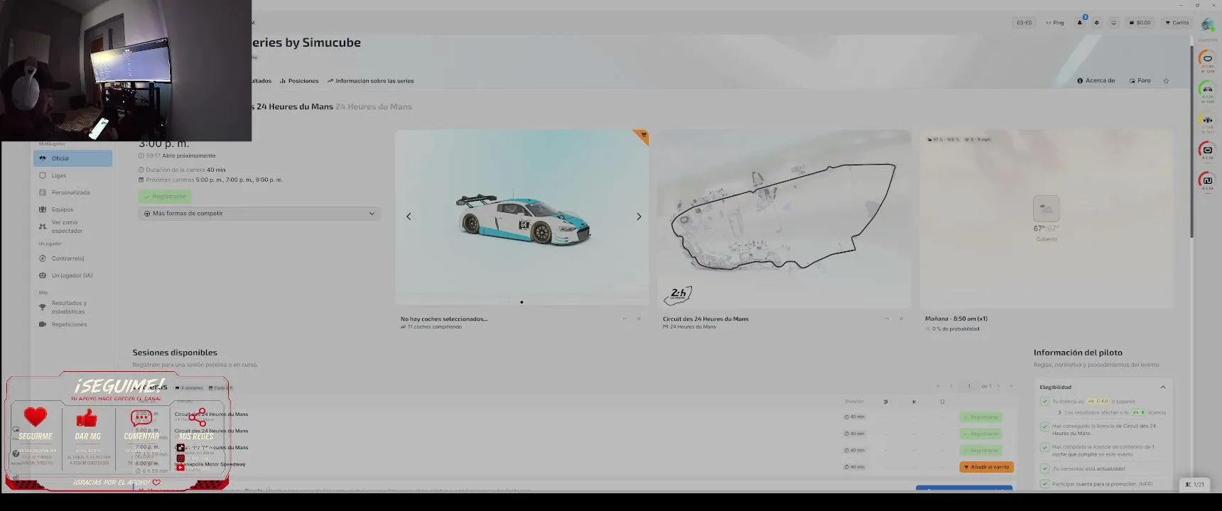The height and width of the screenshot is (511, 1222).
Task: Click the helmet icon beside the bell
Action: coord(1097,23)
